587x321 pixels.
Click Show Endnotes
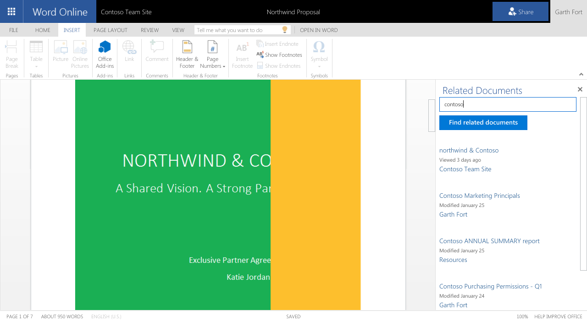click(279, 66)
